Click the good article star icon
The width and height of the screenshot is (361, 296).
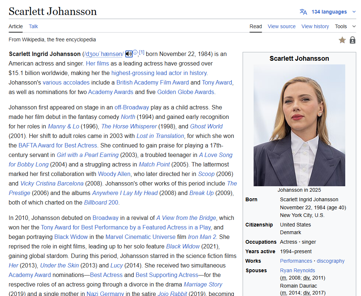click(x=342, y=40)
